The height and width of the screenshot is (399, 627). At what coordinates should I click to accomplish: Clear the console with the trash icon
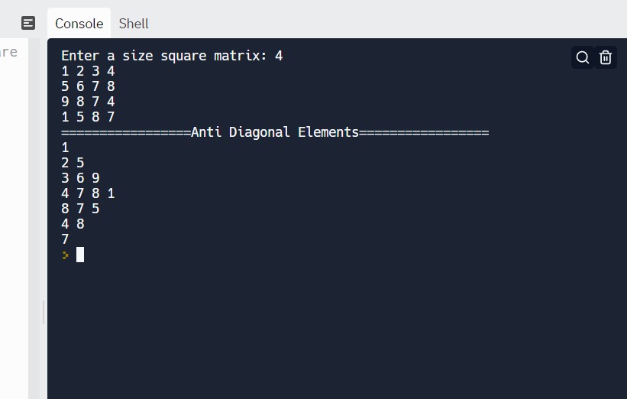point(606,57)
